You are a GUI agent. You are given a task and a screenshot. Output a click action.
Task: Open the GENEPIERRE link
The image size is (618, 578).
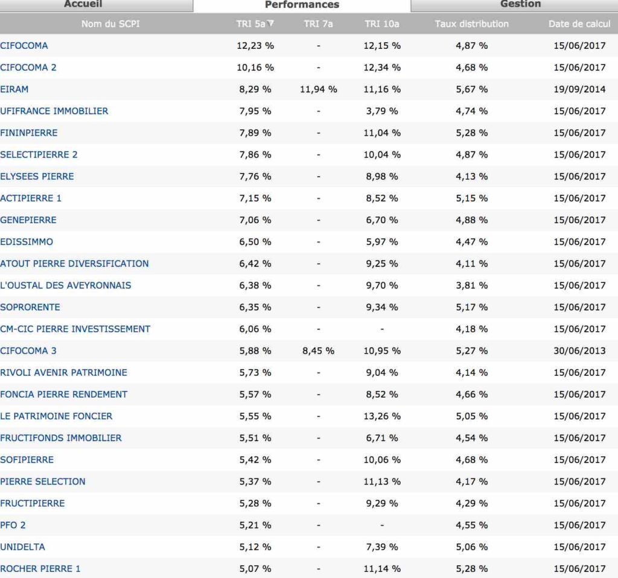[x=28, y=220]
